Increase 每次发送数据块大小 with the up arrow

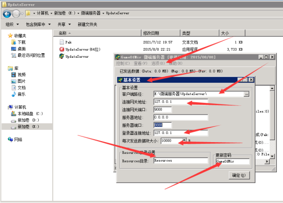(x=184, y=140)
